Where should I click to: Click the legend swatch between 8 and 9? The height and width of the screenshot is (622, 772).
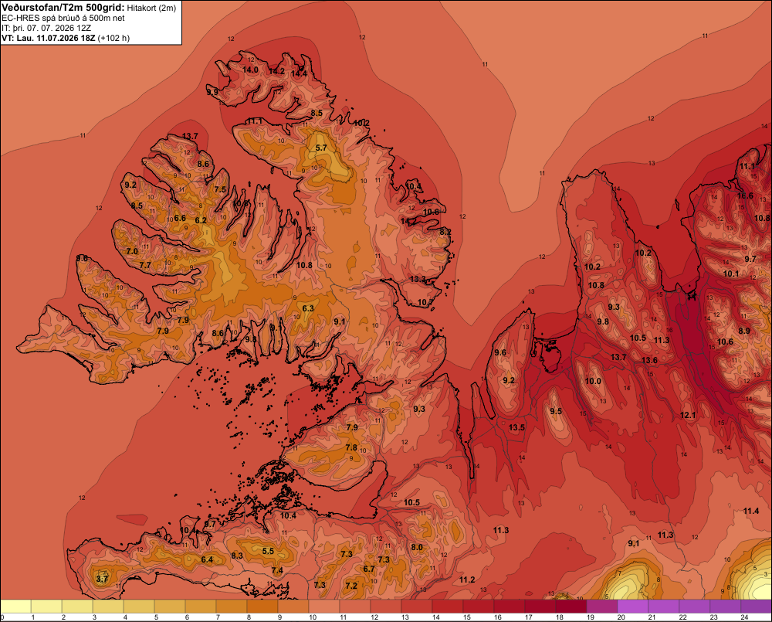[x=262, y=607]
